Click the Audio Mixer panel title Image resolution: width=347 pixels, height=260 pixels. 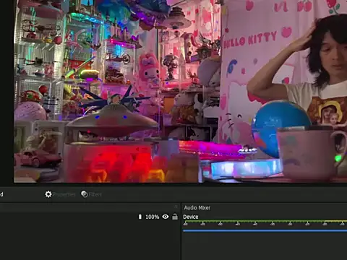tap(197, 207)
